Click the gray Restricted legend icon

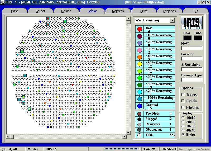(140, 124)
